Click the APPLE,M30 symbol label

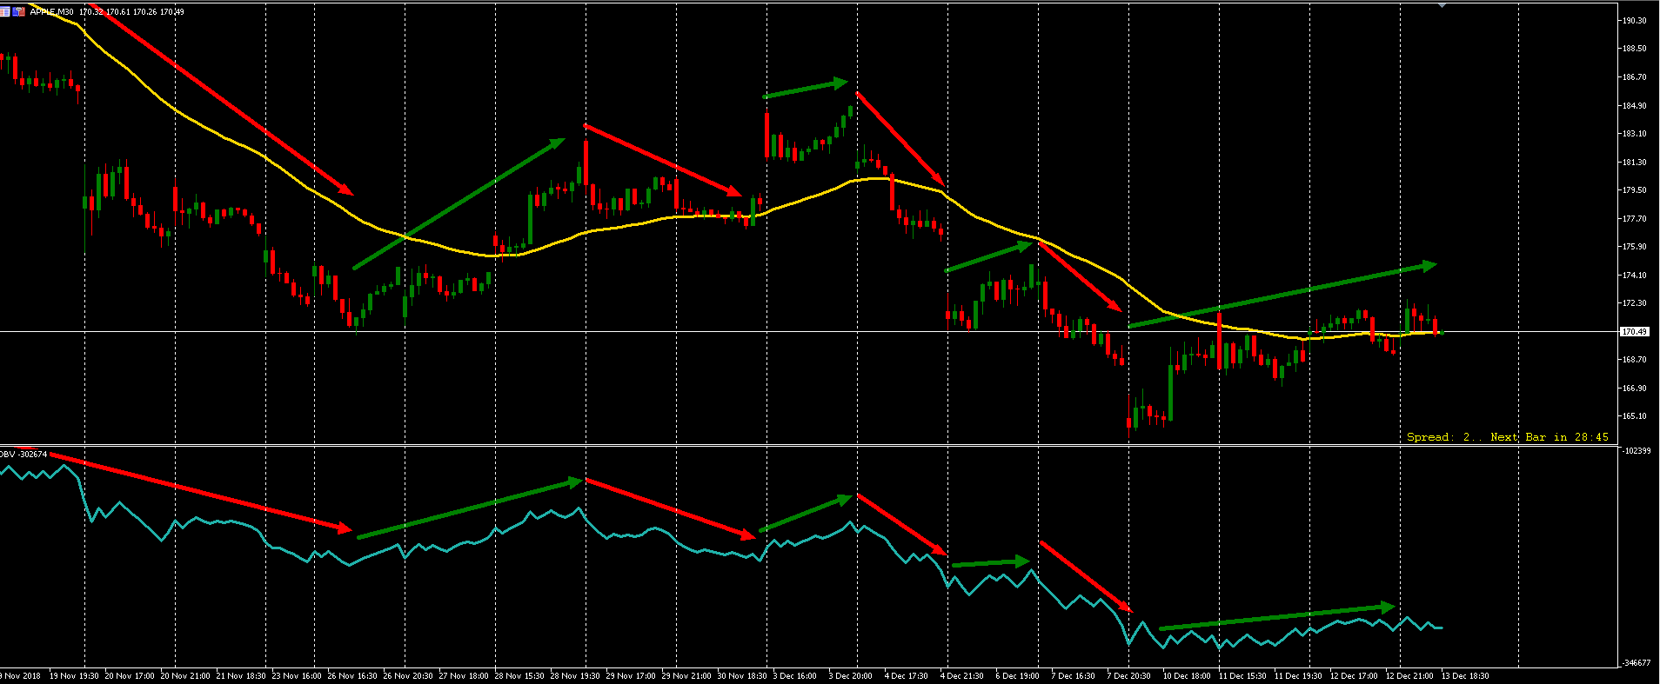click(x=51, y=12)
